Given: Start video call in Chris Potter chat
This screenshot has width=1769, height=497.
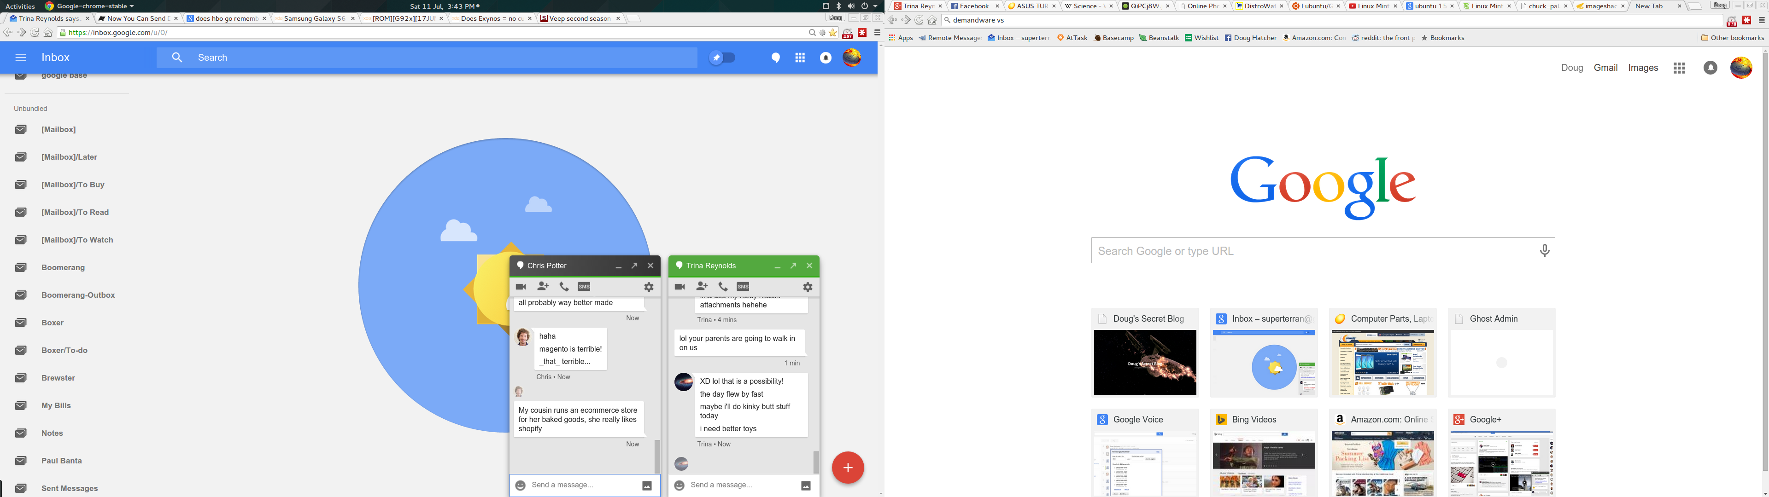Looking at the screenshot, I should (521, 287).
